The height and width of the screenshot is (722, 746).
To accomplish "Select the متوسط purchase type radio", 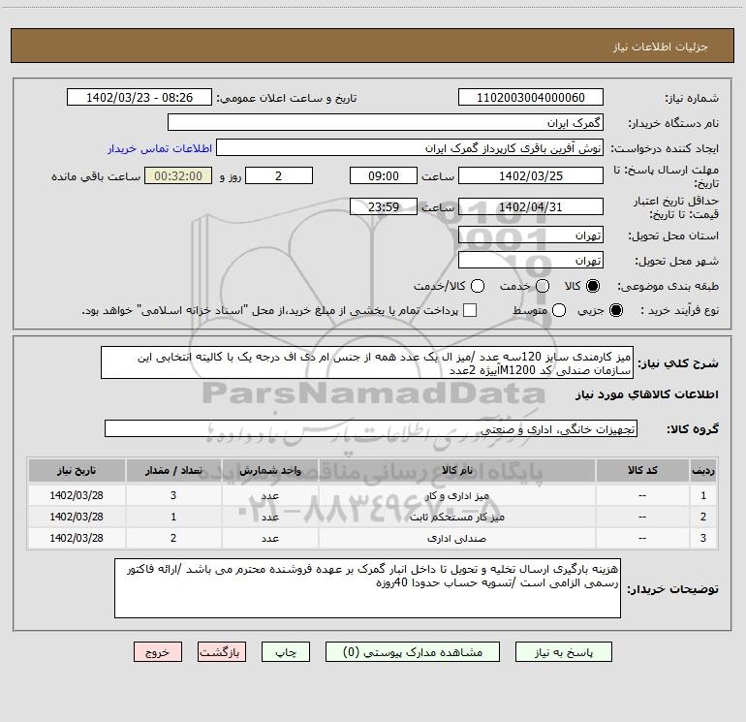I will [x=559, y=310].
